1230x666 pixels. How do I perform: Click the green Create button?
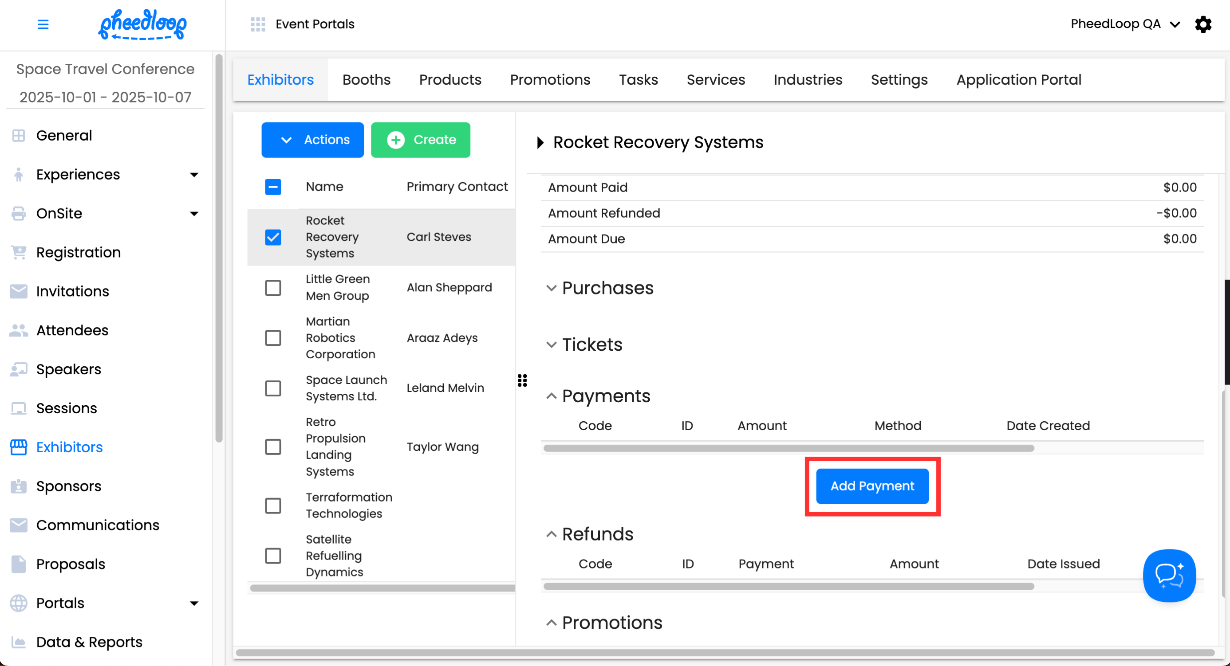pyautogui.click(x=421, y=140)
